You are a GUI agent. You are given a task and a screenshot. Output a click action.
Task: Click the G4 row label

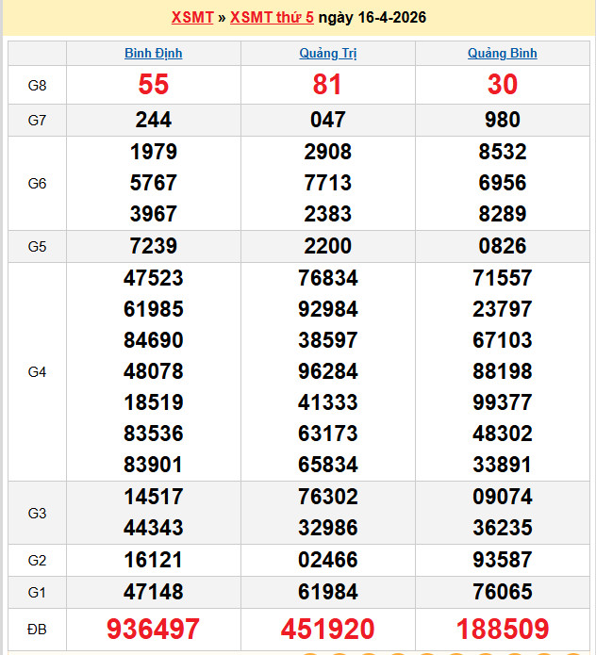(37, 371)
